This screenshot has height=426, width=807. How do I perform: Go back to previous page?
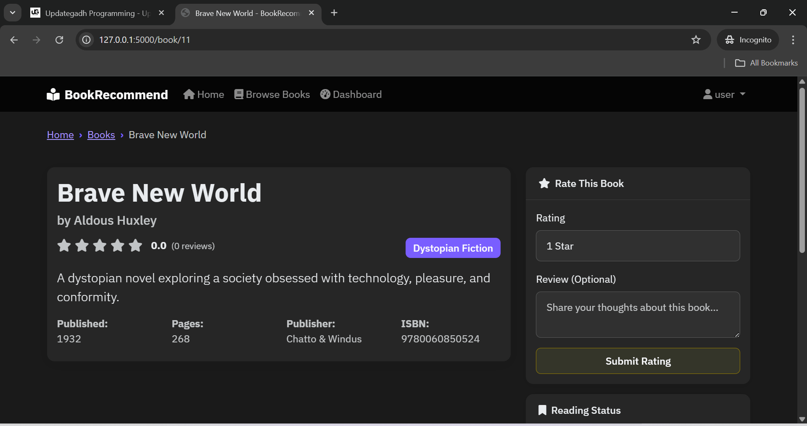14,40
